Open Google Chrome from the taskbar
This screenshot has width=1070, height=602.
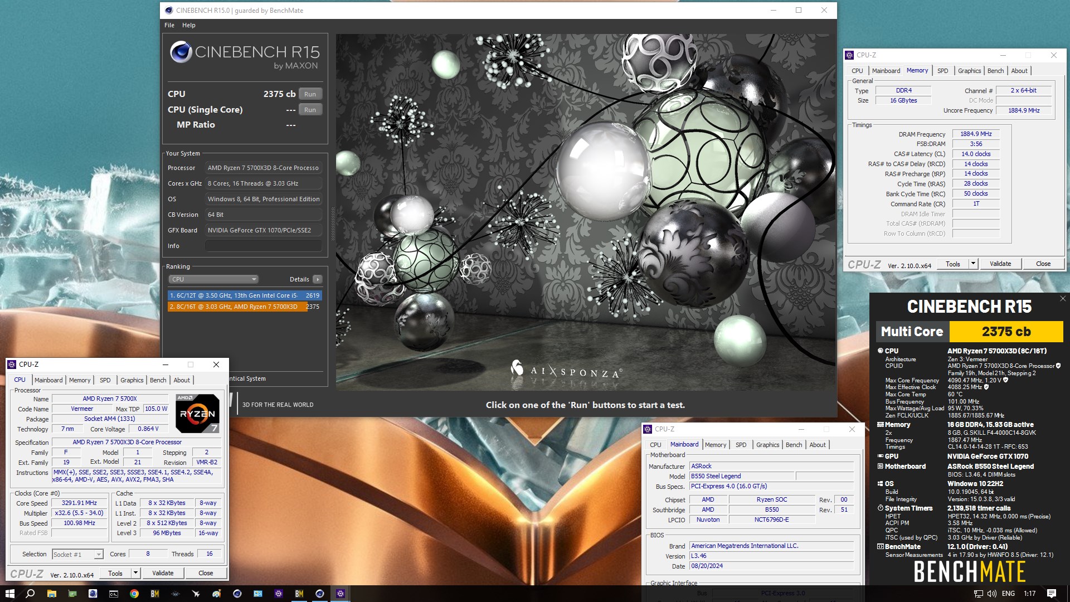tap(134, 594)
